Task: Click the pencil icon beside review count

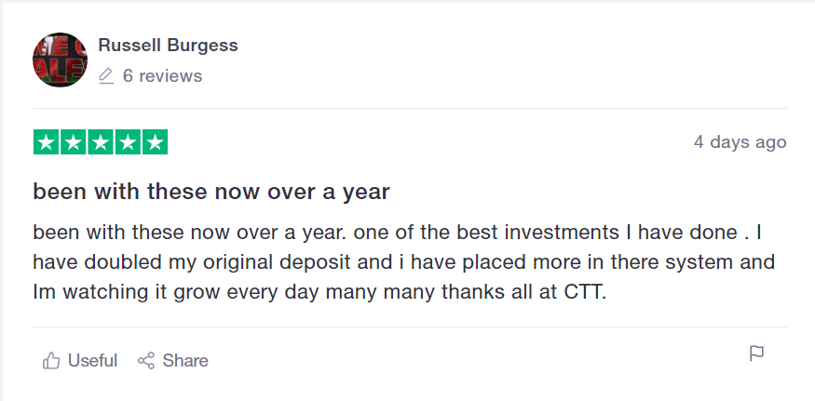Action: click(106, 76)
